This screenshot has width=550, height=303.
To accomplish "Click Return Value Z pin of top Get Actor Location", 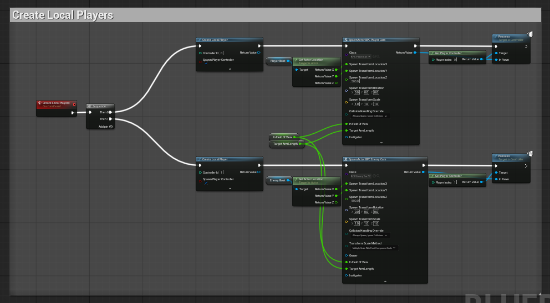I will pyautogui.click(x=336, y=83).
